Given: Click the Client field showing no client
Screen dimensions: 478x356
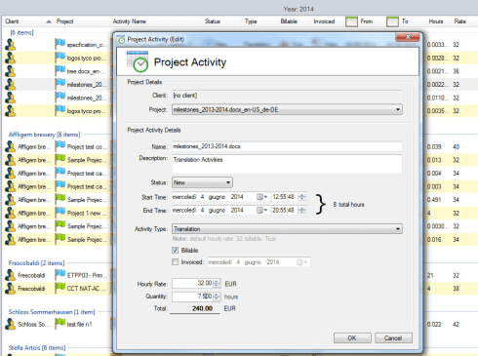Looking at the screenshot, I should 287,96.
